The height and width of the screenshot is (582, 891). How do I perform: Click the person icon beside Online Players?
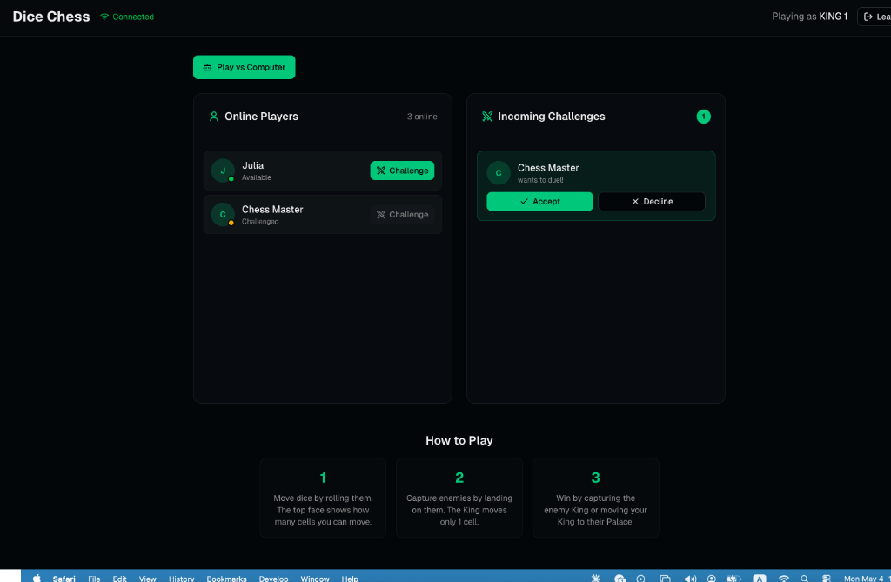[x=214, y=117]
